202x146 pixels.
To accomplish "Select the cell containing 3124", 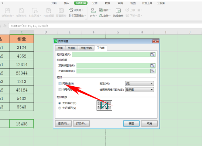I will 22,48.
